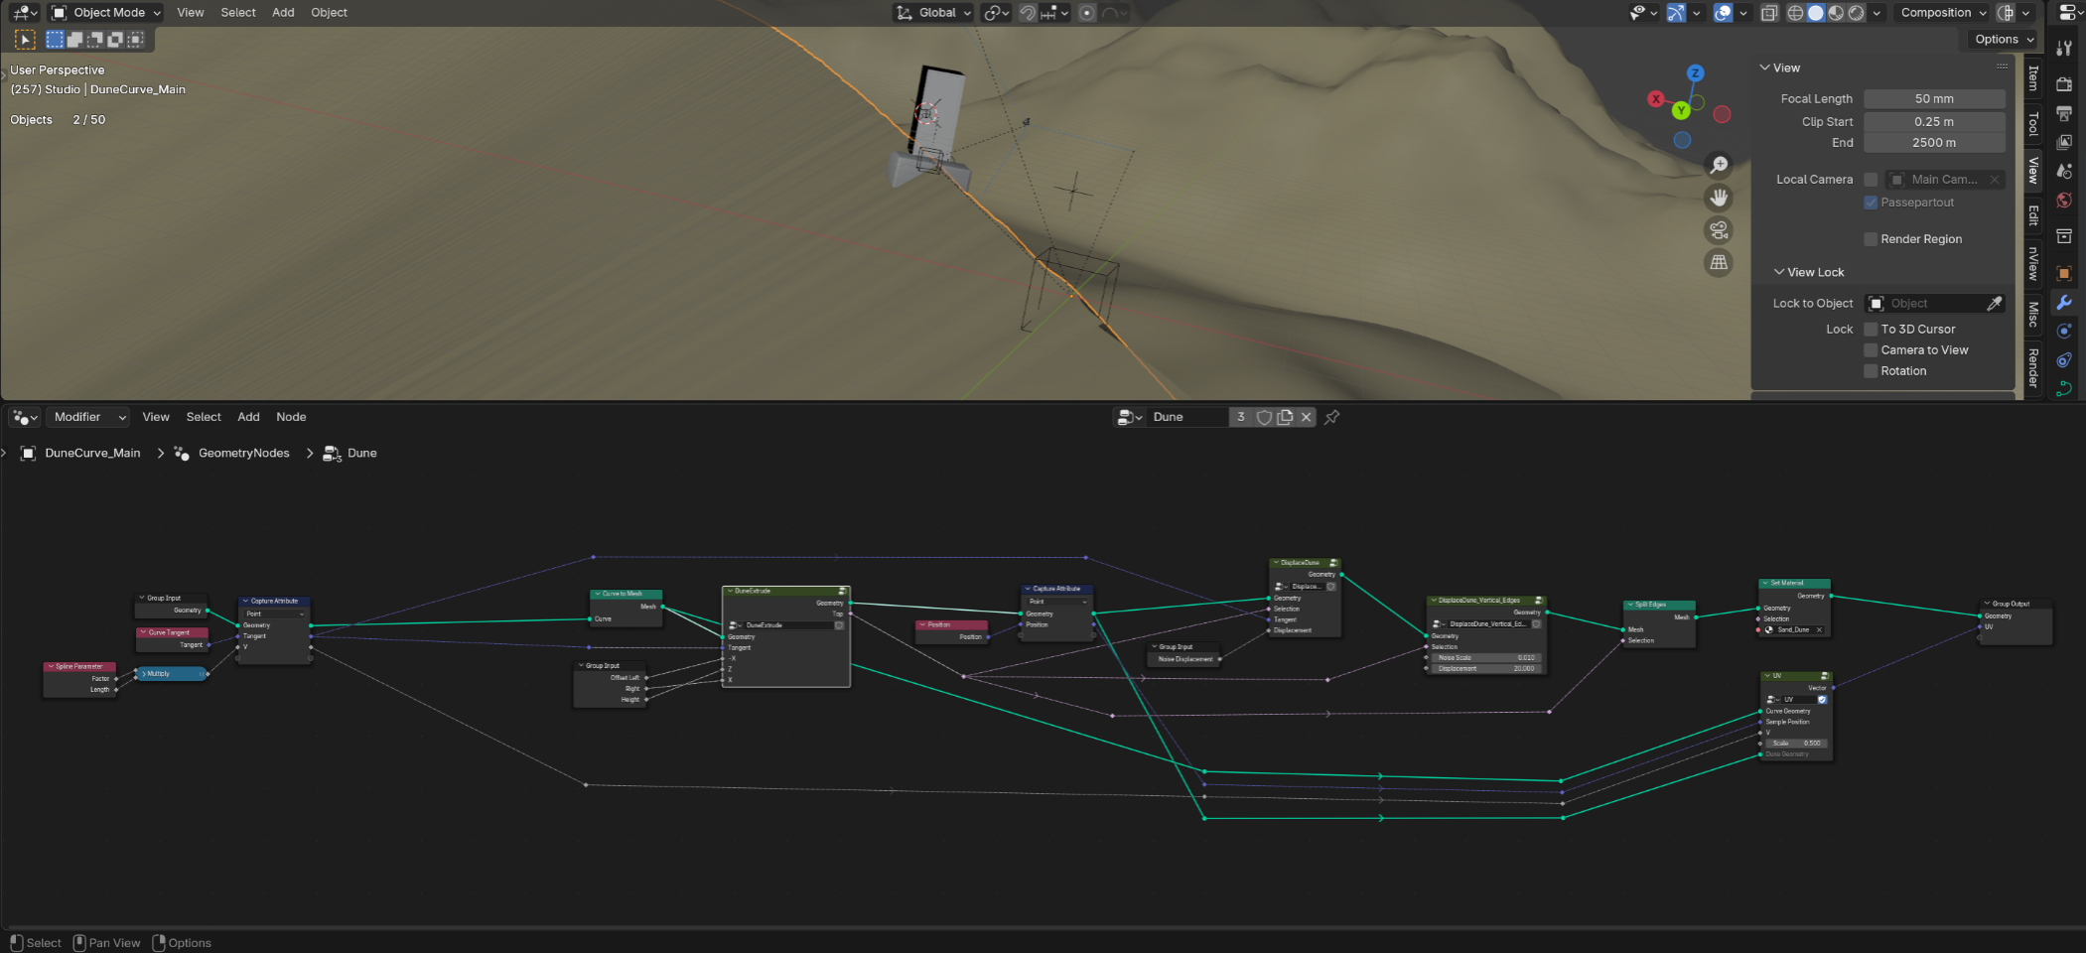Select the Render properties camera icon

pyautogui.click(x=2066, y=84)
